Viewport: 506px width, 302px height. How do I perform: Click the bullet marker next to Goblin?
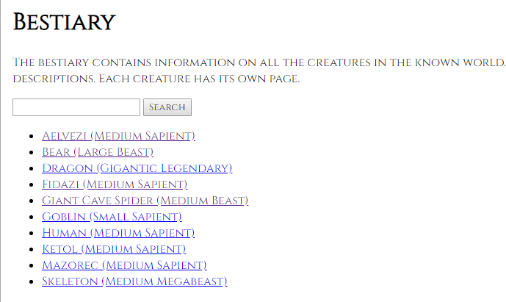(x=32, y=217)
